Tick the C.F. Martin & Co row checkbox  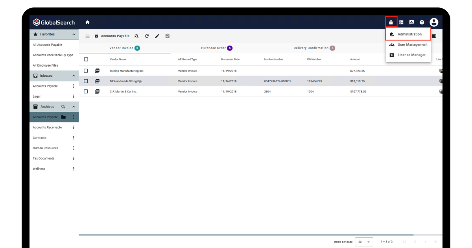coord(86,91)
